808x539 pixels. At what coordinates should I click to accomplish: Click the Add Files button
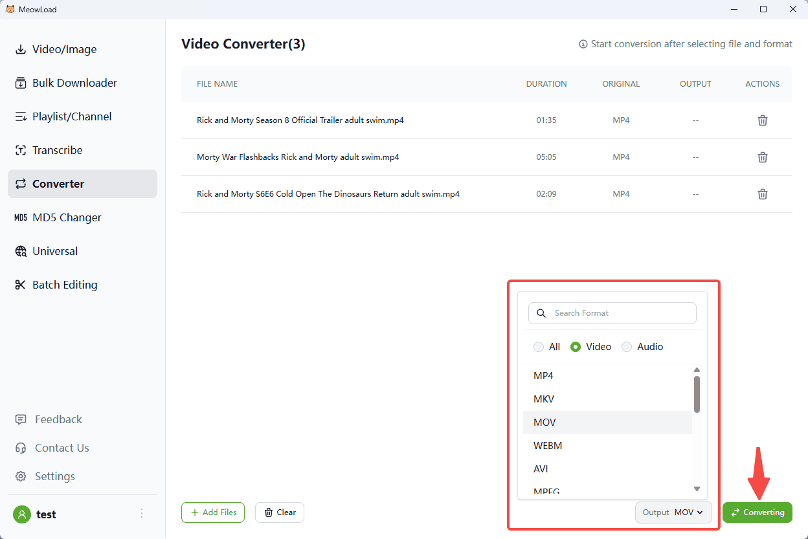213,512
